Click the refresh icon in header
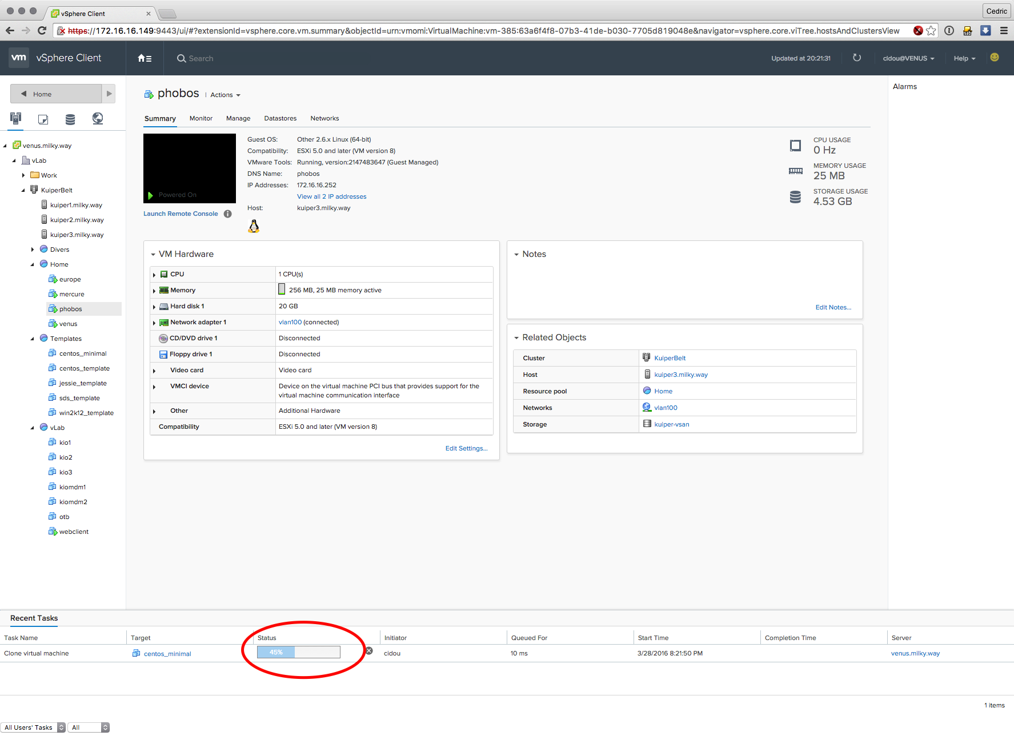 [x=856, y=58]
